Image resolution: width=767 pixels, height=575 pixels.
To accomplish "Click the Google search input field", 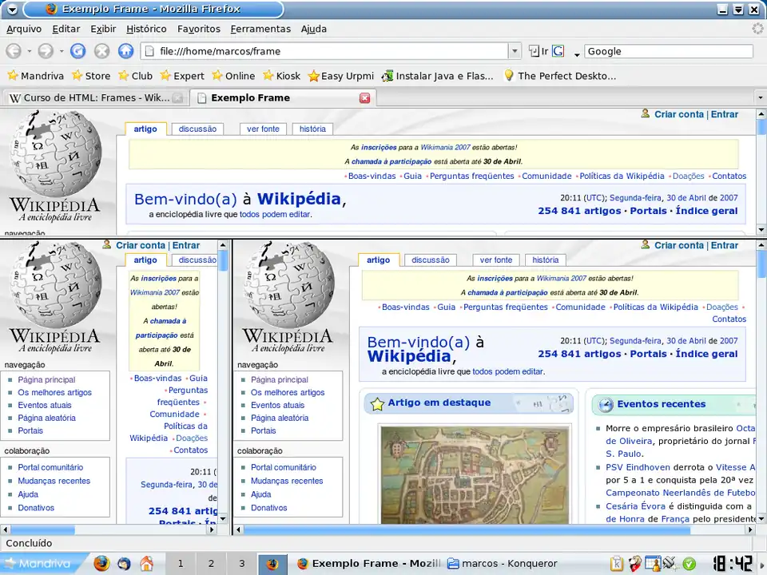I will (x=669, y=51).
